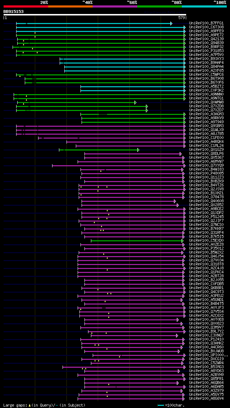The image size is (230, 408).
Task: Click the purple ~60% identity legend segment
Action: click(x=115, y=6)
